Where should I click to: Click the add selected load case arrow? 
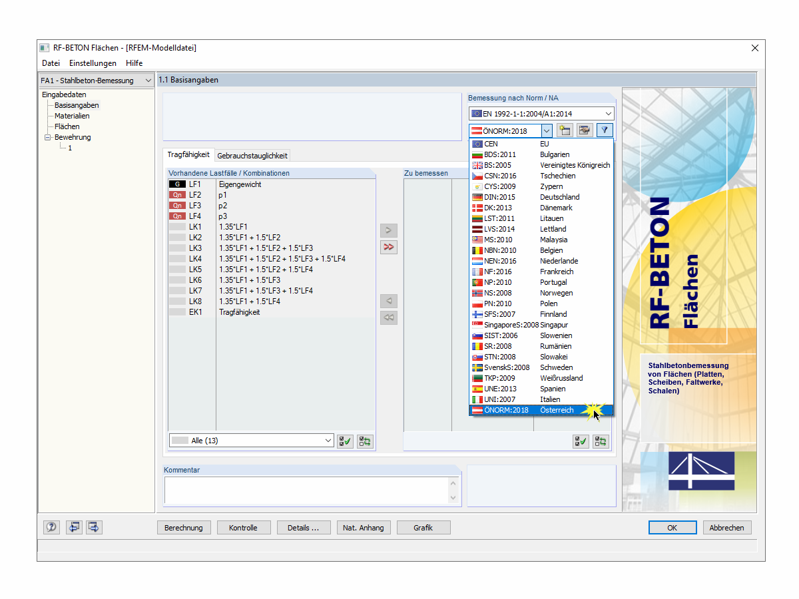tap(389, 230)
